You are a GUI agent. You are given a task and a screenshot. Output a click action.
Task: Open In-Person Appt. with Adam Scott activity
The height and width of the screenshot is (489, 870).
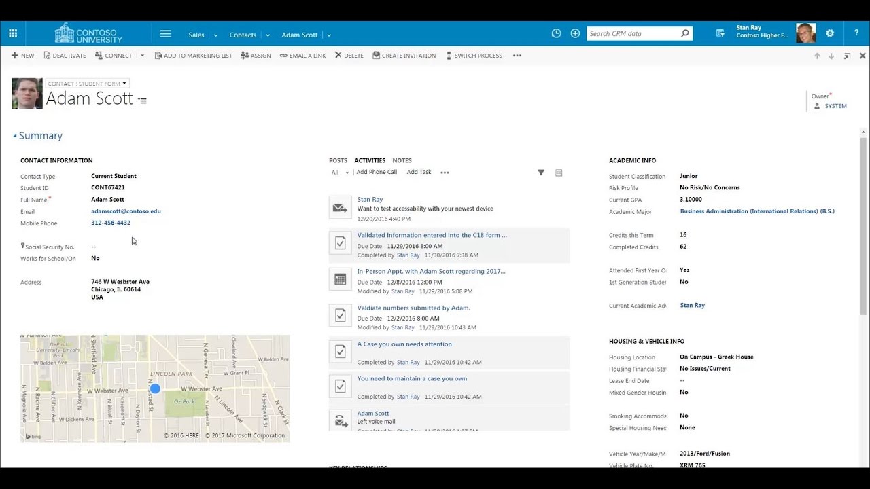(x=432, y=271)
